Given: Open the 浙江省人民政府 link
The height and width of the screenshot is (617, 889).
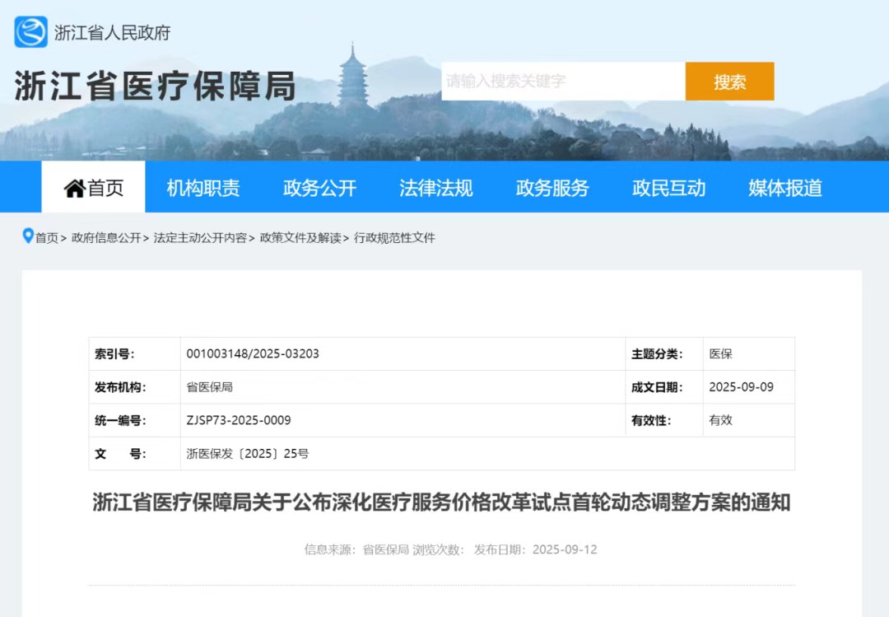Looking at the screenshot, I should (x=112, y=33).
